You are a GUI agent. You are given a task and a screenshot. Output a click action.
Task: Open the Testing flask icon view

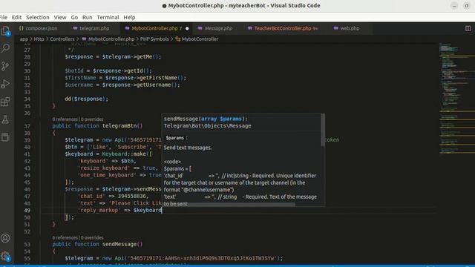tap(5, 119)
